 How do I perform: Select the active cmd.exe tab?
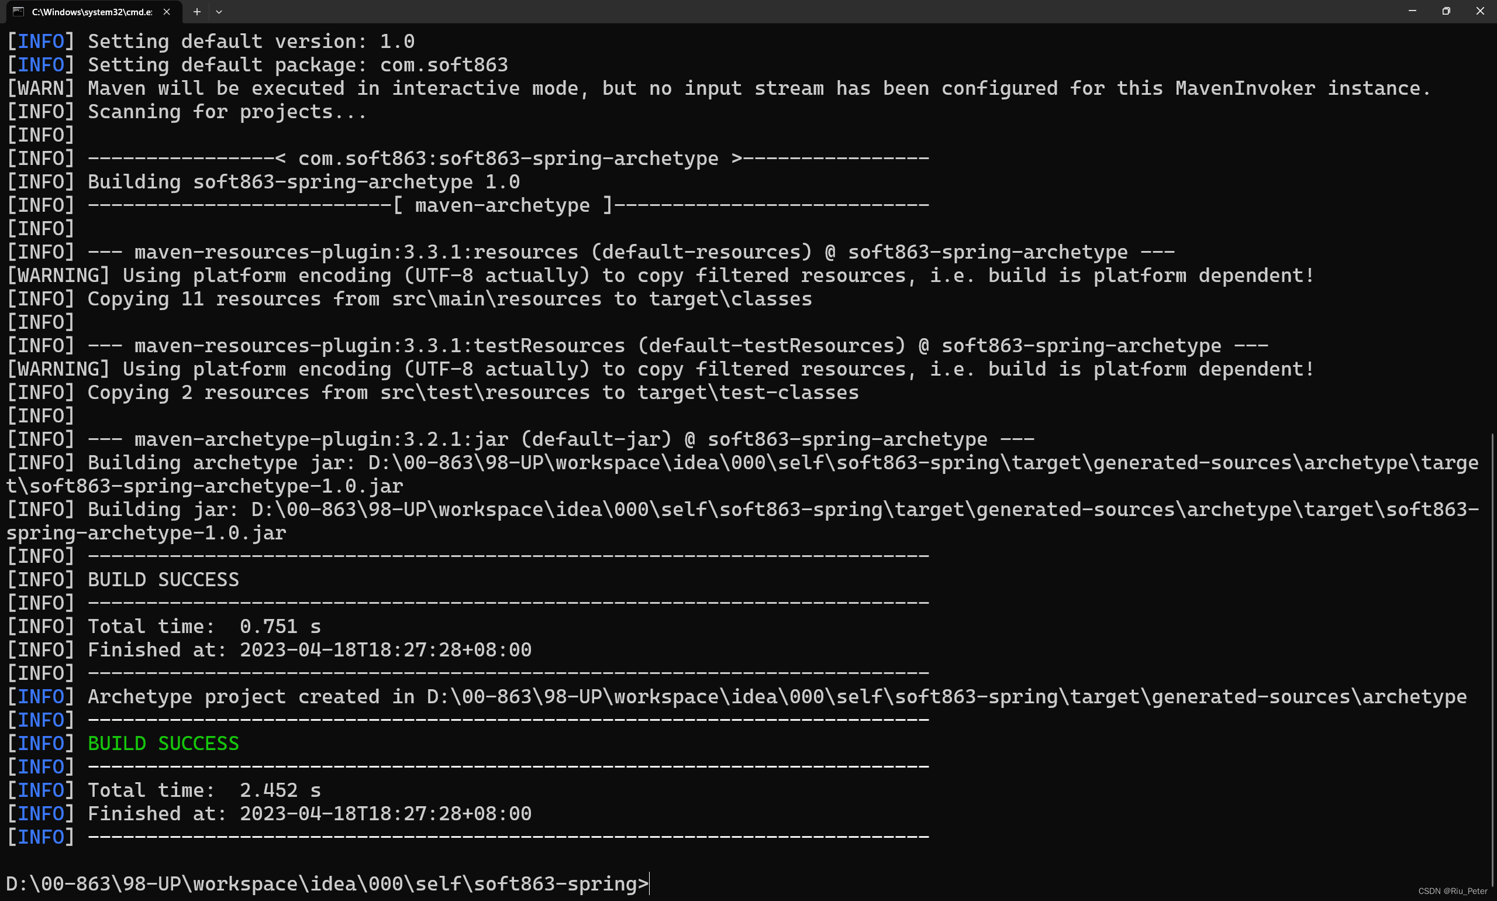point(91,11)
